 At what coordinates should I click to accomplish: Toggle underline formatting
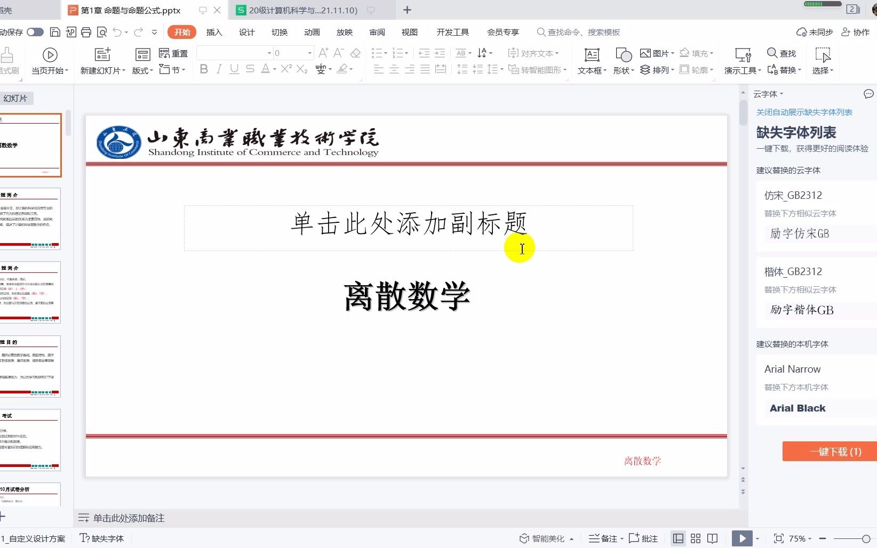click(234, 69)
